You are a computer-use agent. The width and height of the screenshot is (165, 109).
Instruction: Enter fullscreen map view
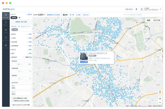tap(160, 26)
